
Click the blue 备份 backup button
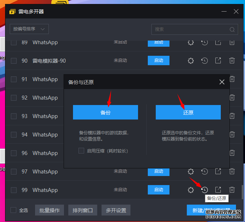pos(105,112)
